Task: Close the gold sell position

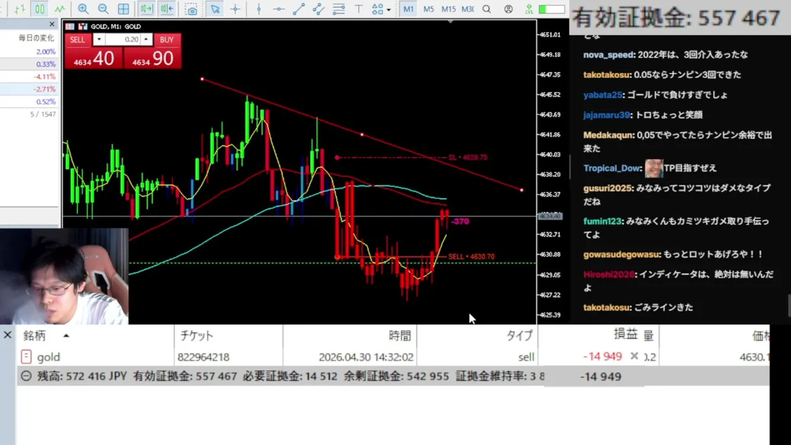Action: (634, 356)
